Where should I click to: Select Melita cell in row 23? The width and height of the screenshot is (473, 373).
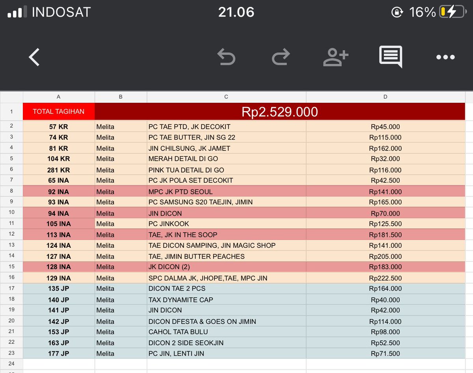[x=121, y=353]
